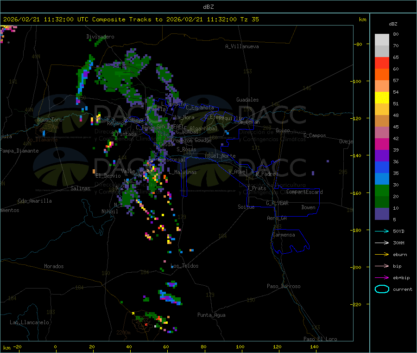Click the 'dBZ' heading above the color scale
417x353 pixels.
click(x=393, y=24)
